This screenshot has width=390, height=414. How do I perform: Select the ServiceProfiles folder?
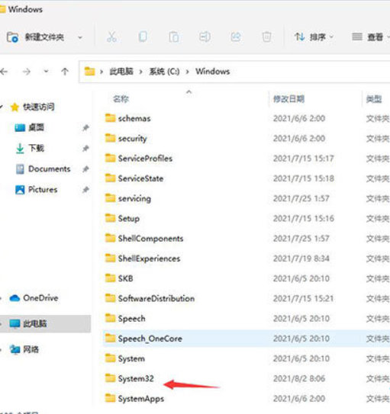[x=145, y=159]
